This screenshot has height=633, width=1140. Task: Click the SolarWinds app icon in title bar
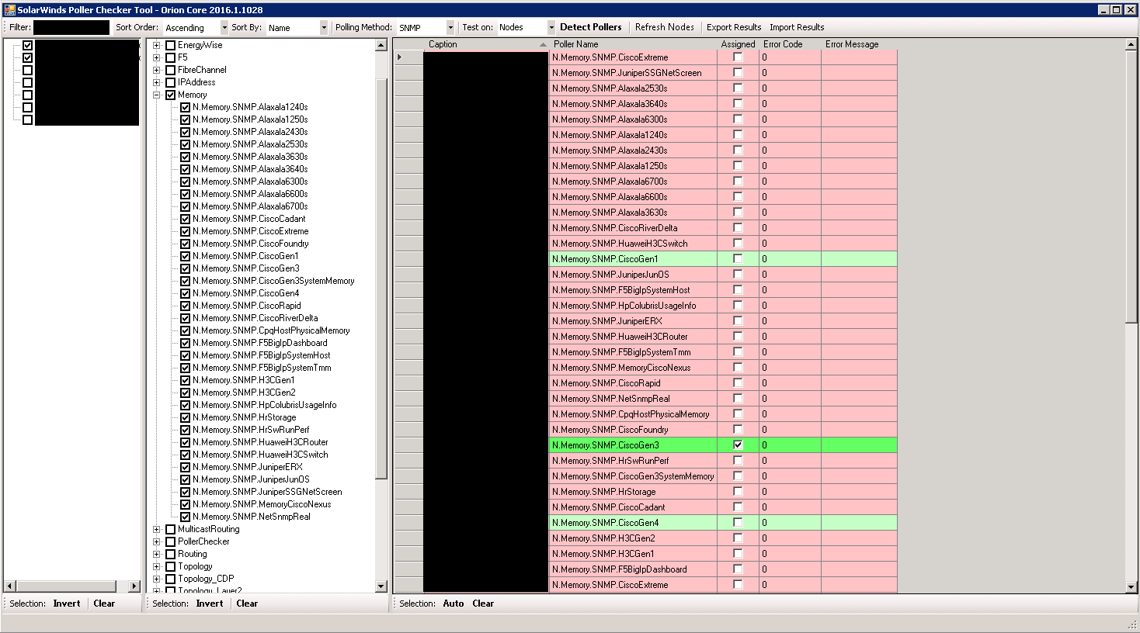(x=9, y=10)
